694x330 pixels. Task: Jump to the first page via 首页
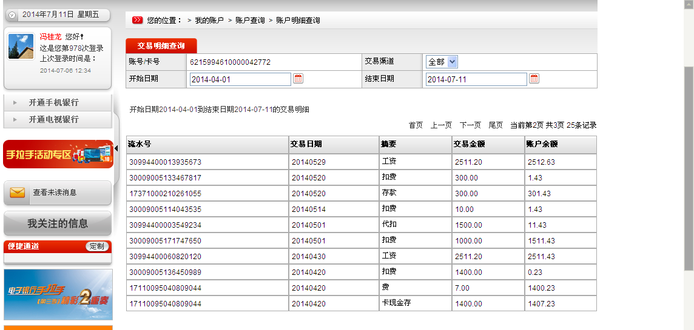[x=416, y=125]
